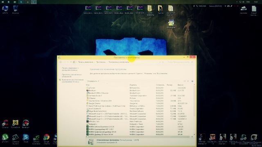Select Magic Bullet Suite 64-bit entry
Image resolution: width=262 pixels, height=147 pixels.
click(x=140, y=111)
